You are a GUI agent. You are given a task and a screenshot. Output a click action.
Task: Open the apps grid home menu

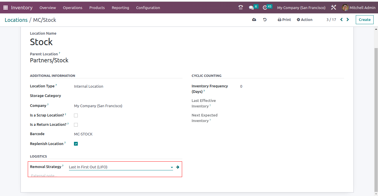point(6,8)
